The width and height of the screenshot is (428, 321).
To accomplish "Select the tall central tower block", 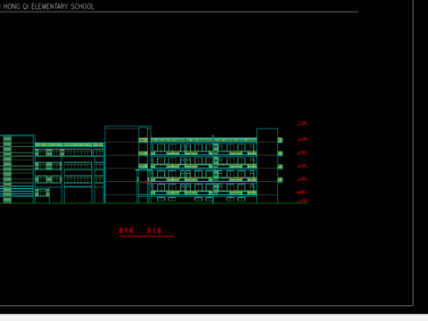I will point(121,165).
